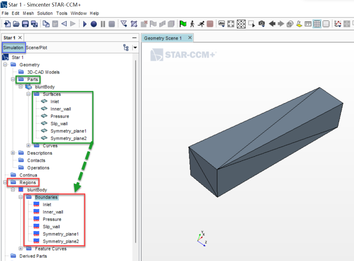Expand the Descriptions folder

click(x=13, y=153)
